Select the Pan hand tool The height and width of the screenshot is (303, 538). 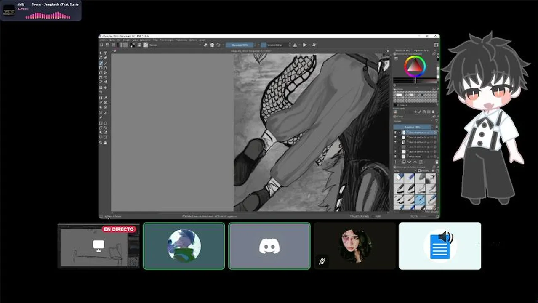point(105,143)
